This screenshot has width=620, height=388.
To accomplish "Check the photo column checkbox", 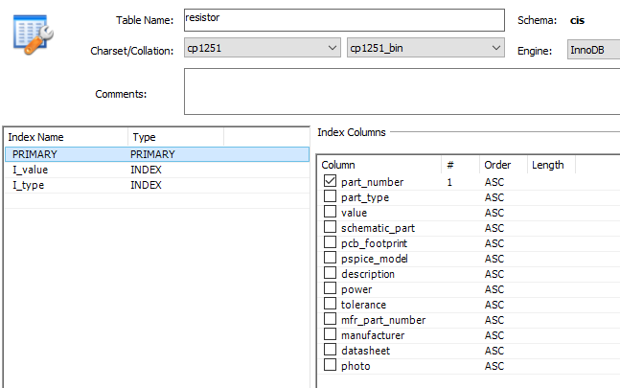I will click(331, 366).
